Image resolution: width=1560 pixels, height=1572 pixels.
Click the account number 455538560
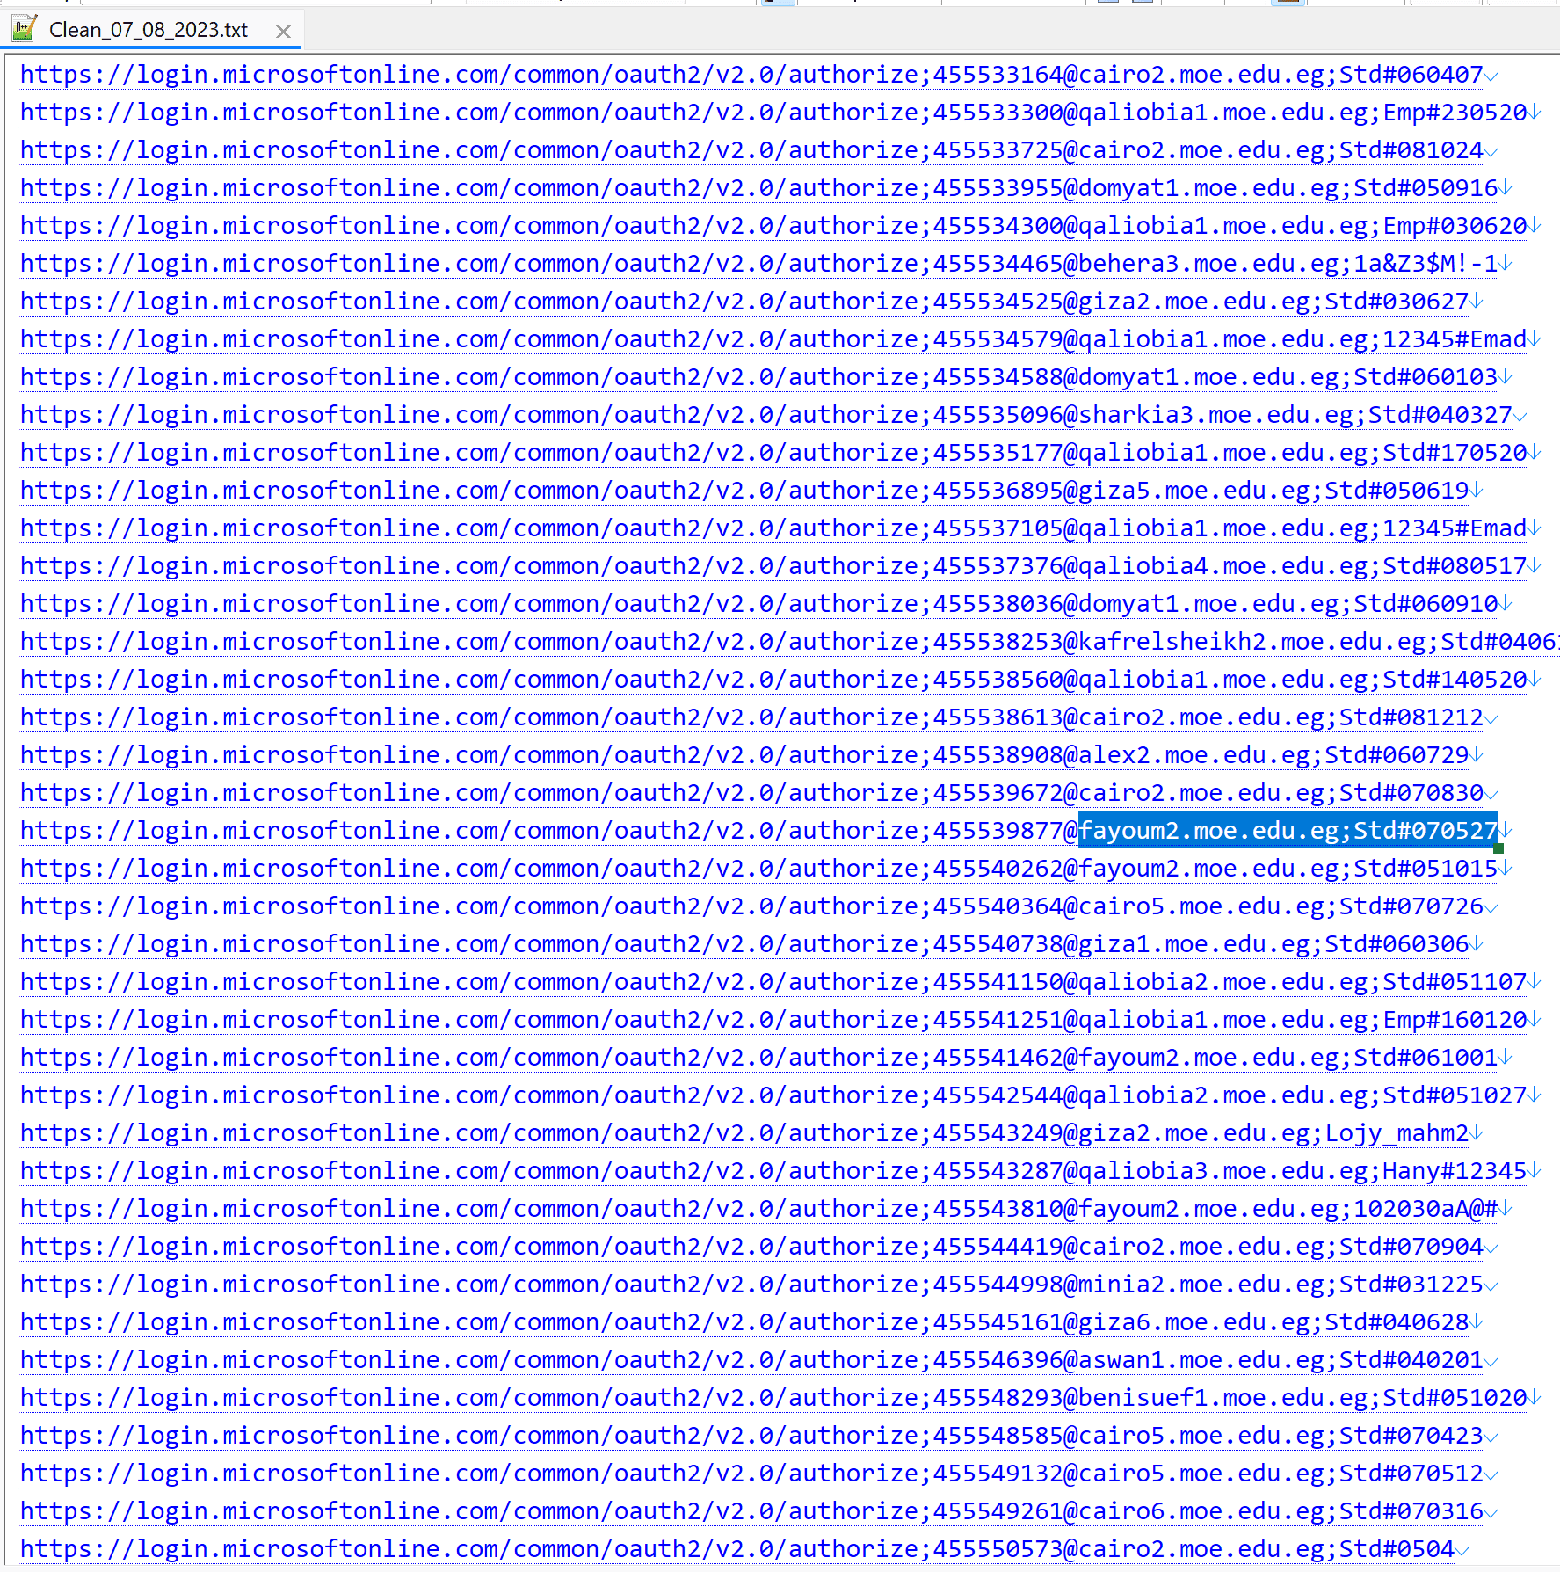coord(998,680)
